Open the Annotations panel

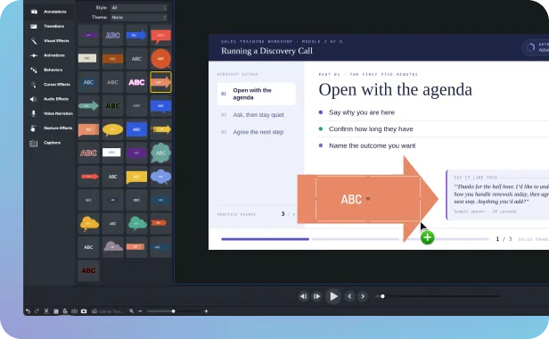tap(49, 12)
